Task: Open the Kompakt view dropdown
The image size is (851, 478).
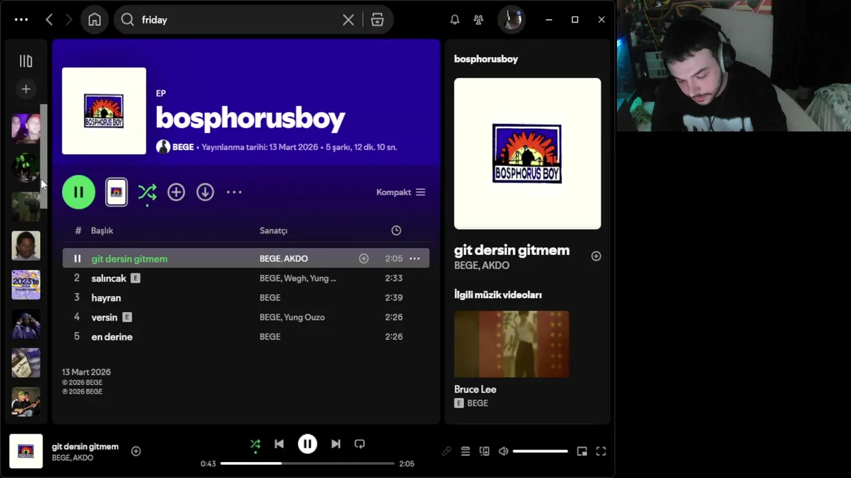Action: point(401,193)
